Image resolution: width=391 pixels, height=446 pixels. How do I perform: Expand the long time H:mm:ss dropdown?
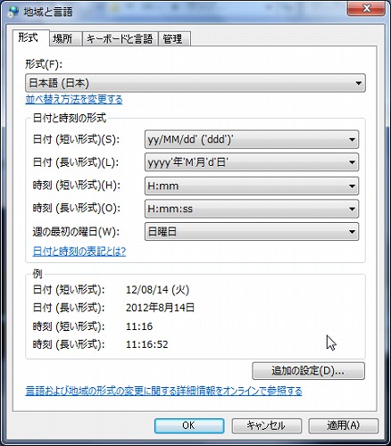tap(252, 209)
